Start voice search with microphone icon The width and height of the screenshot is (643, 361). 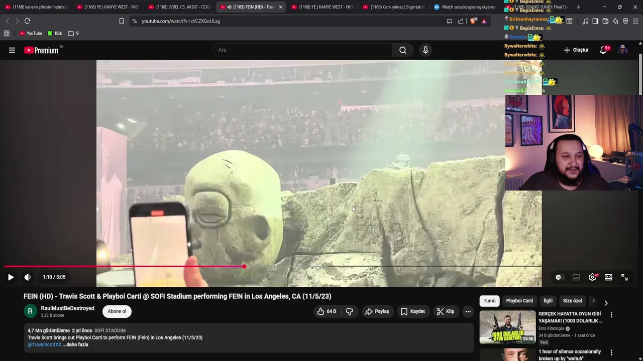(x=425, y=50)
